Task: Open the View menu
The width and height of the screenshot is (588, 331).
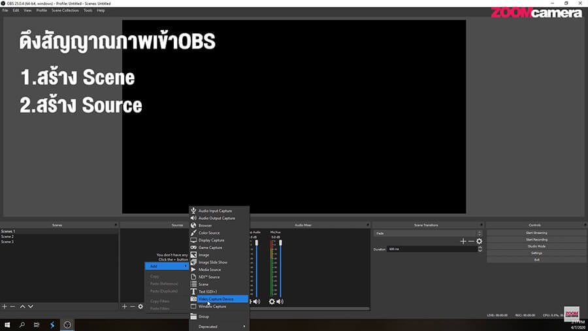Action: coord(27,10)
